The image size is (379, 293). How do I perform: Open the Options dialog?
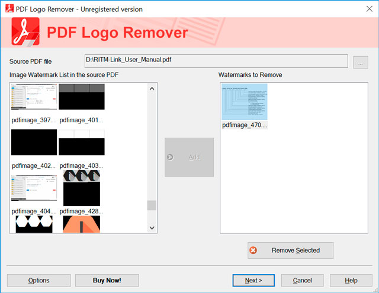click(39, 280)
